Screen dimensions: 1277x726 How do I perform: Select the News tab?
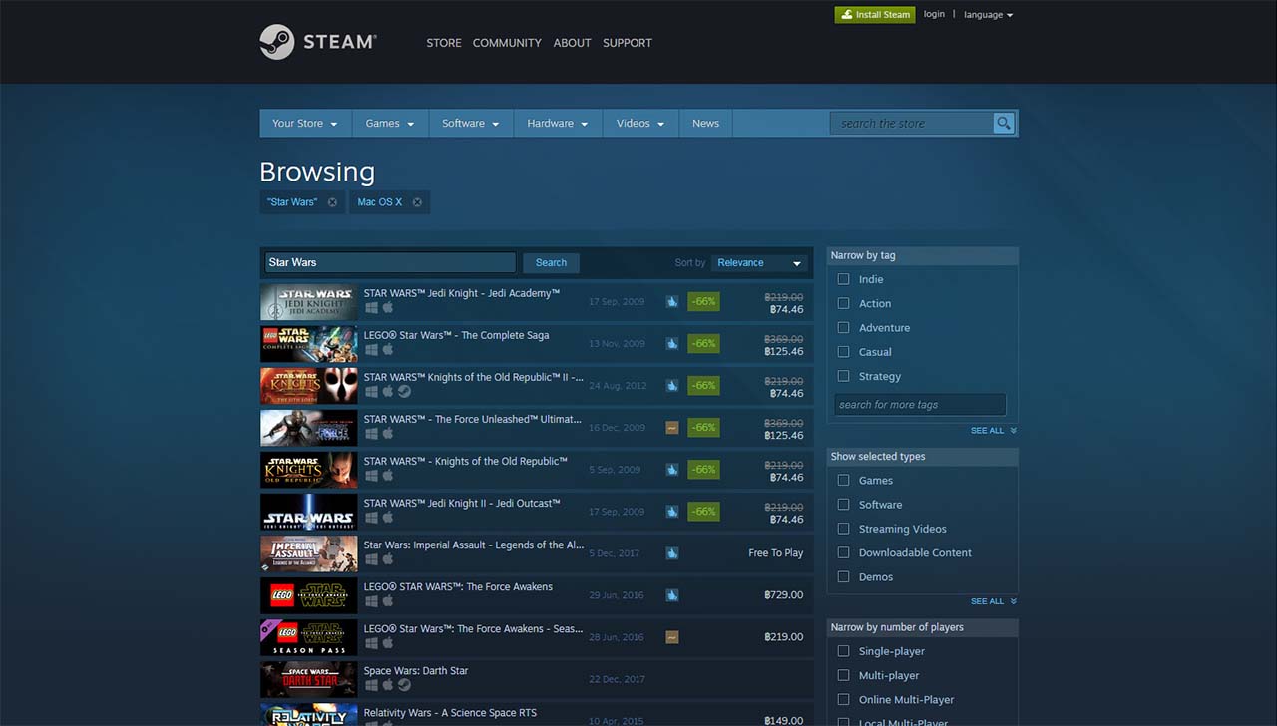point(705,122)
